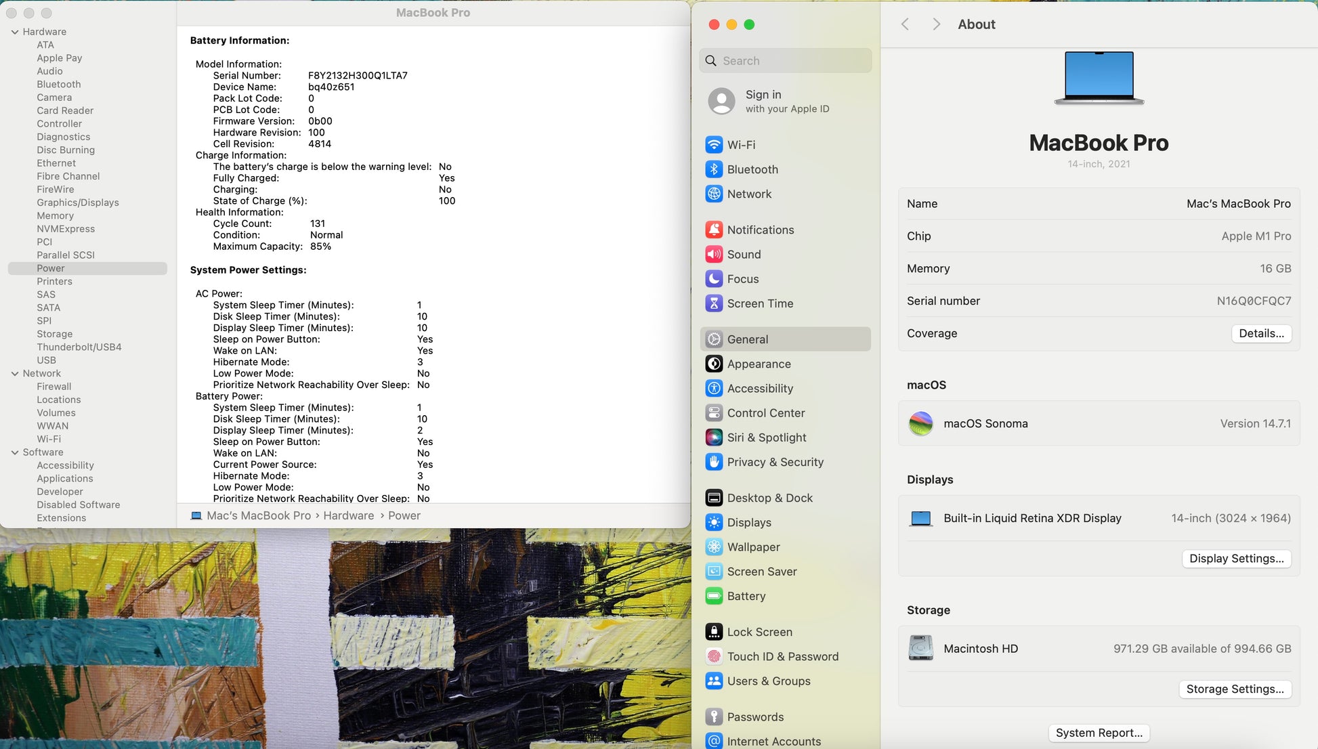Collapse the Network tree section
Screen dimensions: 1318x749
pyautogui.click(x=15, y=374)
